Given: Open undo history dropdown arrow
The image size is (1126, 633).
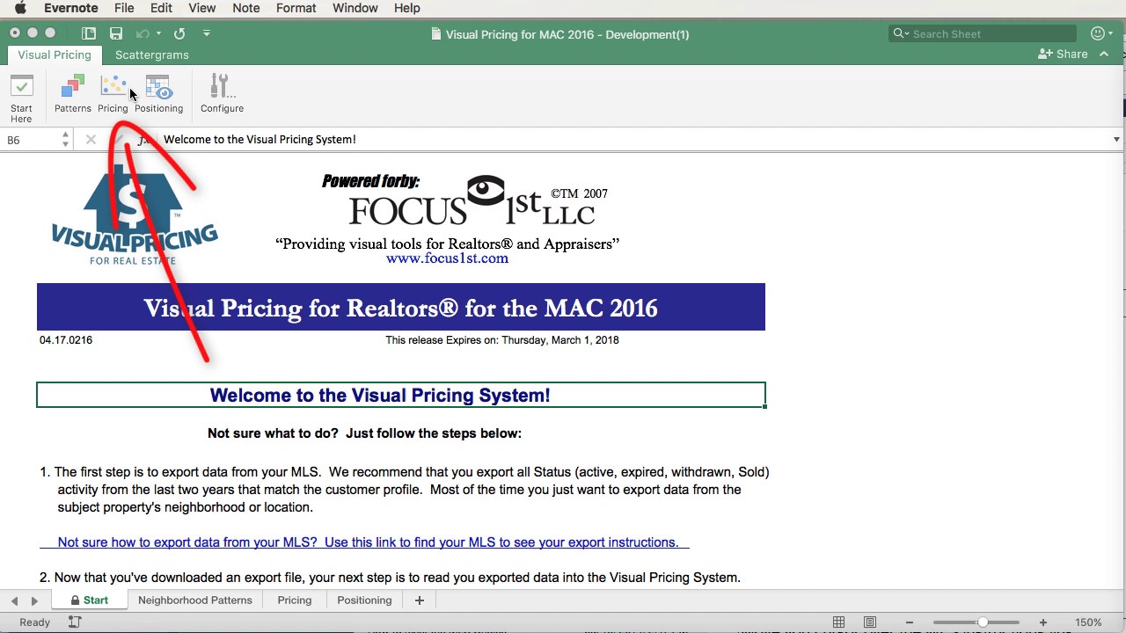Looking at the screenshot, I should coord(158,33).
